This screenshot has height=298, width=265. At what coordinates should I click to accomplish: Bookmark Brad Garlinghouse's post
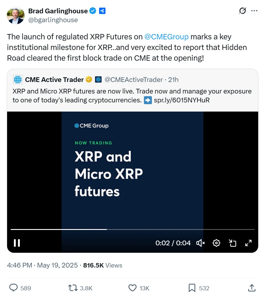(x=191, y=287)
